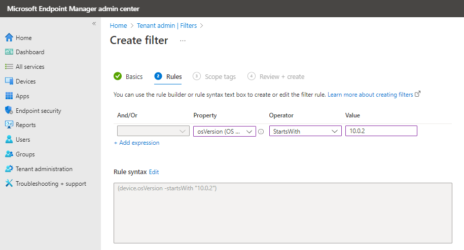
Task: Click + Add expression link
Action: [137, 143]
